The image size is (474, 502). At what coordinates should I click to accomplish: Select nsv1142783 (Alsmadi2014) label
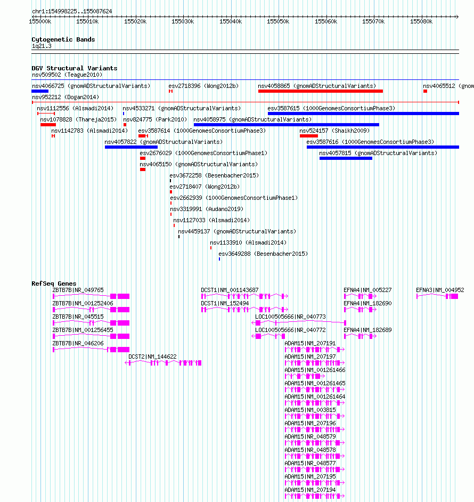pos(89,131)
